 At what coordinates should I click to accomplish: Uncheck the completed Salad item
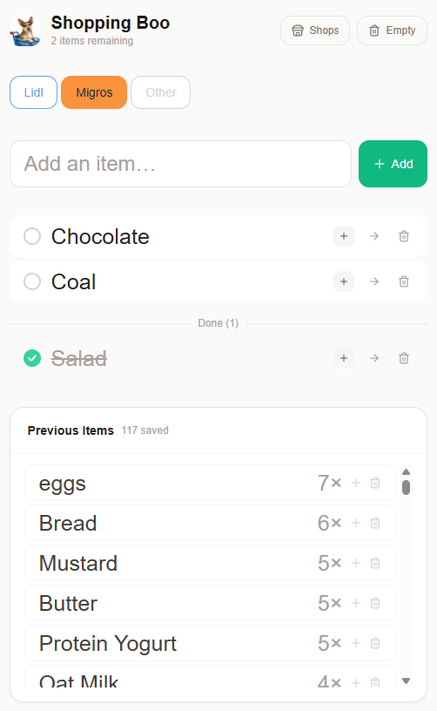(x=32, y=358)
